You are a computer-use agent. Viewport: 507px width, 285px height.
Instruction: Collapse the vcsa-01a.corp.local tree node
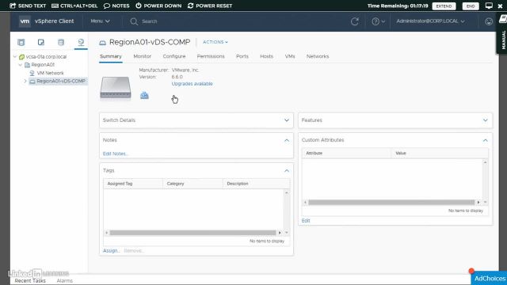15,56
